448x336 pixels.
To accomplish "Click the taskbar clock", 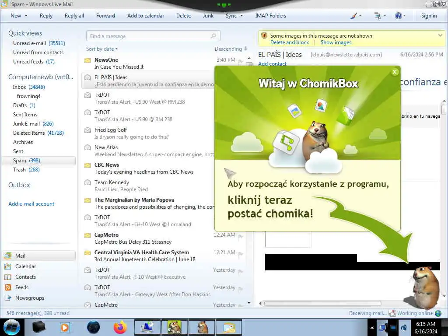I will pos(426,328).
